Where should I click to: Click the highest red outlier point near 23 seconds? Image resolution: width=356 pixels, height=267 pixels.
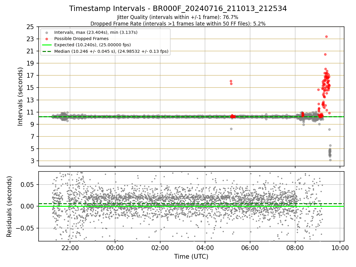click(x=326, y=36)
